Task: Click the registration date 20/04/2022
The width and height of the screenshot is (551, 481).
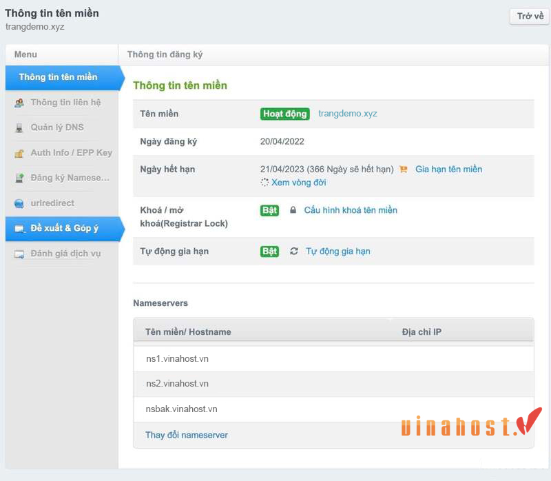Action: 282,141
